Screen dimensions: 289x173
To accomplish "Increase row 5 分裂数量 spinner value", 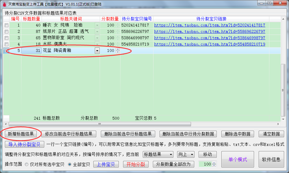I will click(118, 49).
